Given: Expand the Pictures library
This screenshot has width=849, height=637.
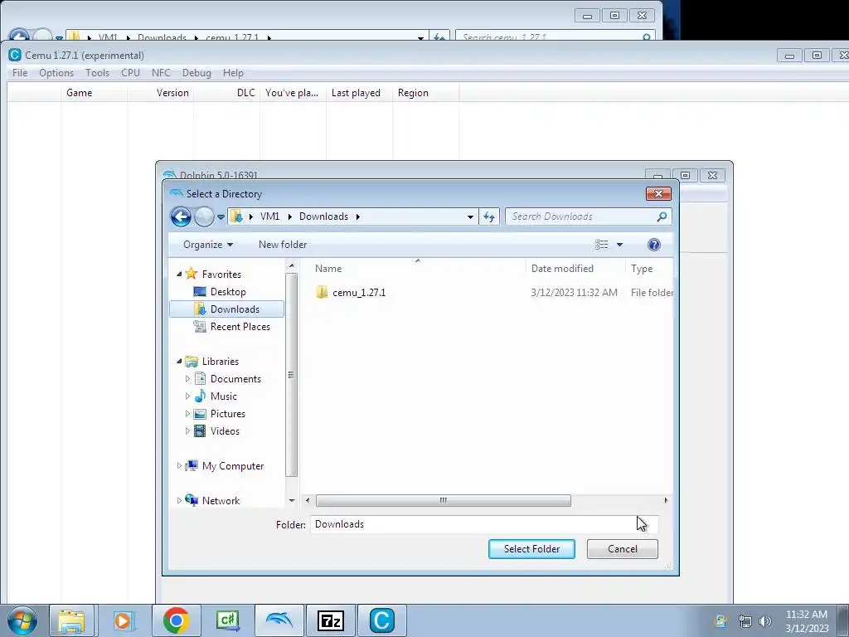Looking at the screenshot, I should [x=188, y=413].
